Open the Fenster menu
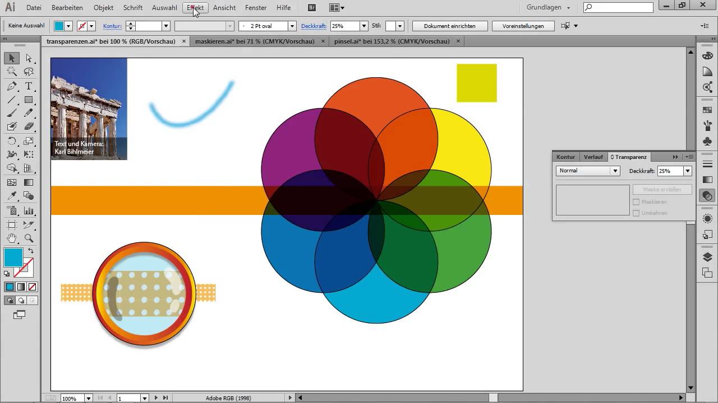Screen dimensions: 718x403 tap(256, 8)
